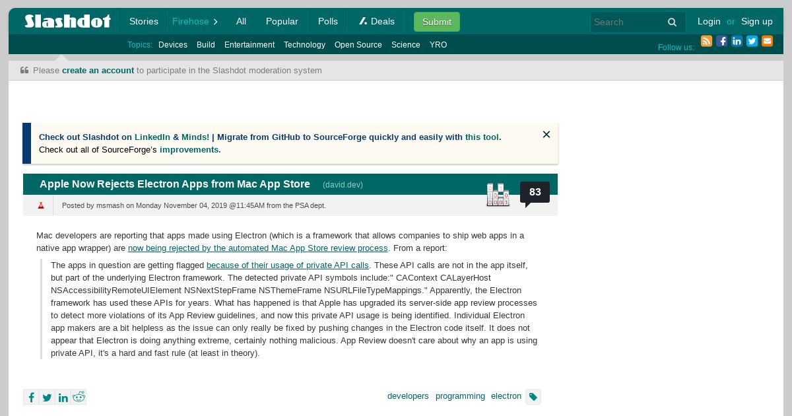Image resolution: width=792 pixels, height=416 pixels.
Task: Open Slashdot's LinkedIn follow icon
Action: pos(737,41)
